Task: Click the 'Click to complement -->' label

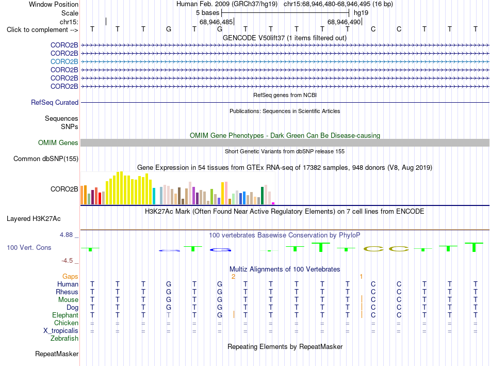Action: point(42,30)
